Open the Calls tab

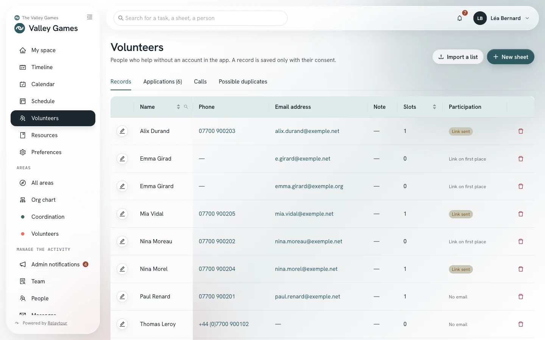200,82
